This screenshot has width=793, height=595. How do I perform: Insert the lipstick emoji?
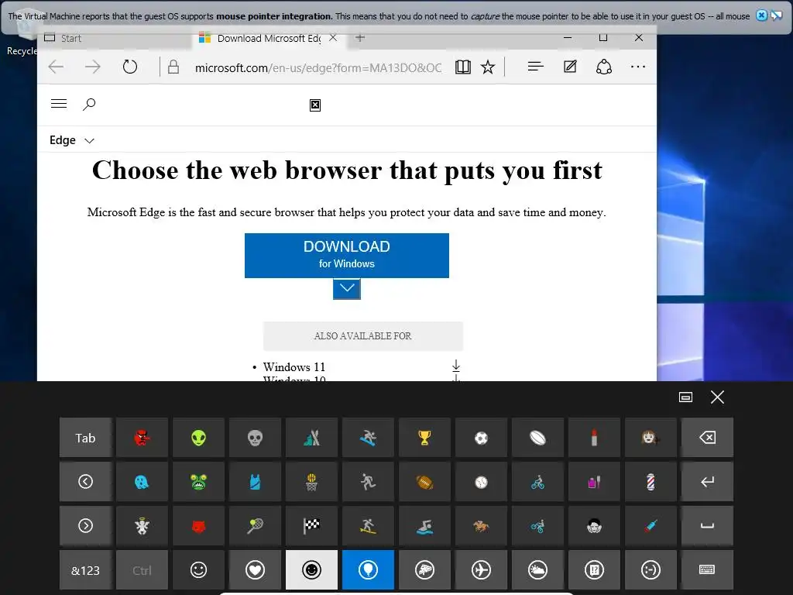(x=594, y=438)
